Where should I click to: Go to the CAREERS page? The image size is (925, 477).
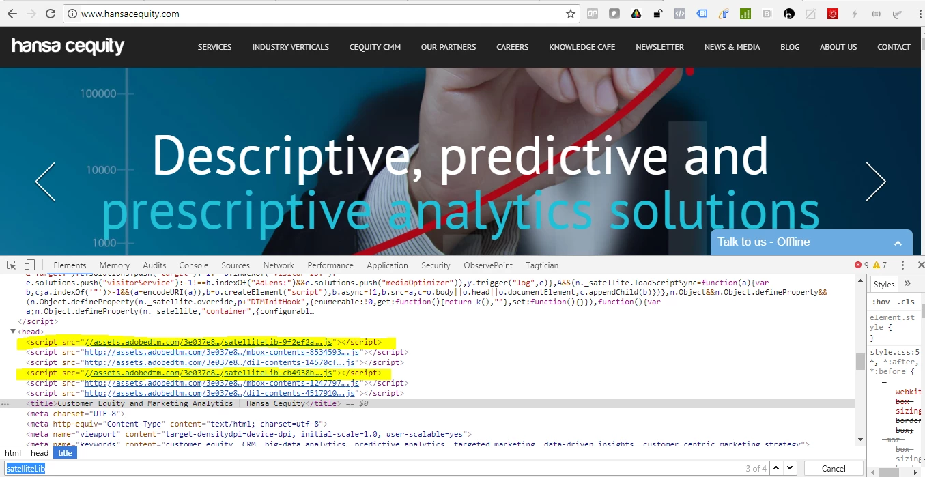[513, 47]
